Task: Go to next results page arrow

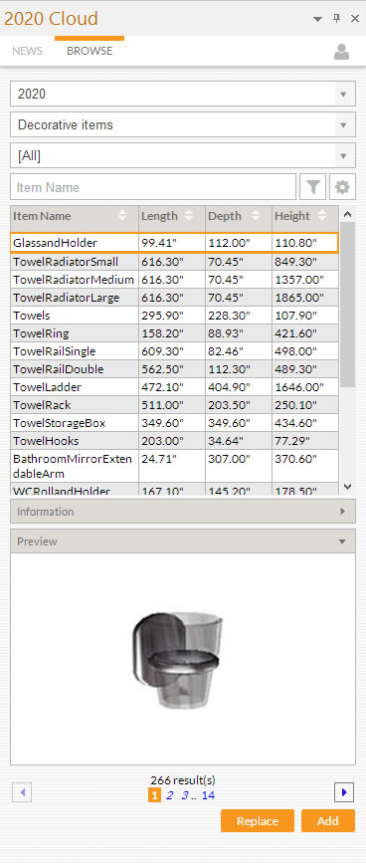Action: click(x=344, y=792)
